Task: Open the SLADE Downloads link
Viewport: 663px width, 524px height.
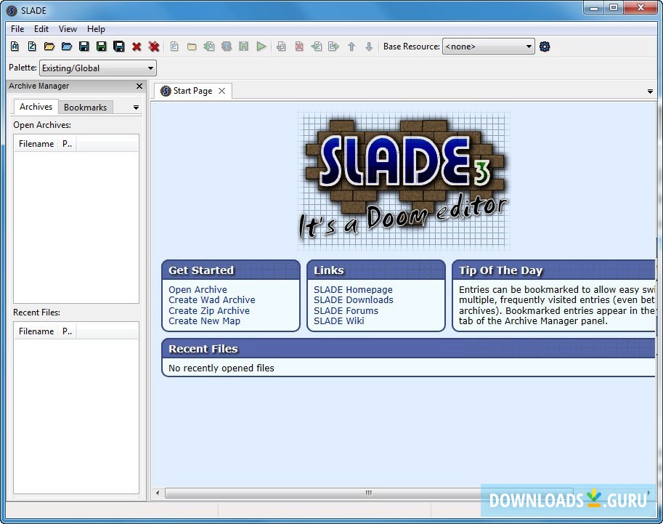Action: coord(354,300)
